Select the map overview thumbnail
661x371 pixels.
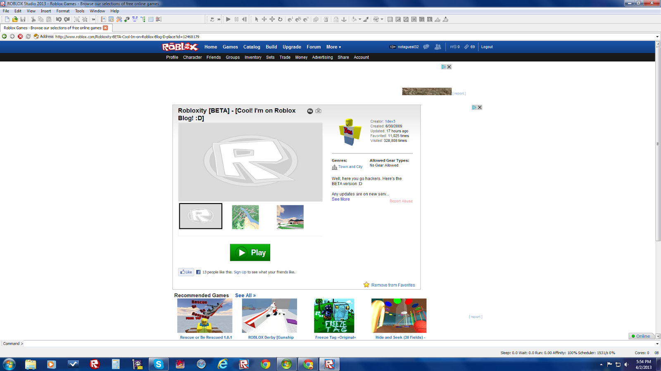click(245, 217)
